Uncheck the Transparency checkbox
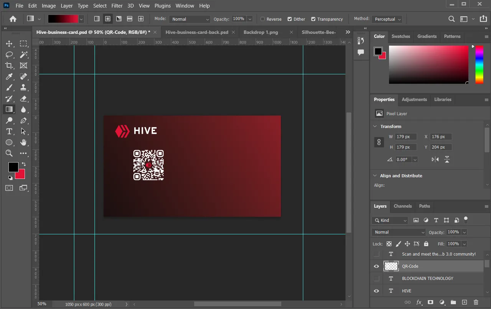 (313, 19)
